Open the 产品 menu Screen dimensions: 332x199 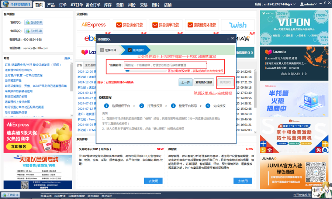point(51,5)
